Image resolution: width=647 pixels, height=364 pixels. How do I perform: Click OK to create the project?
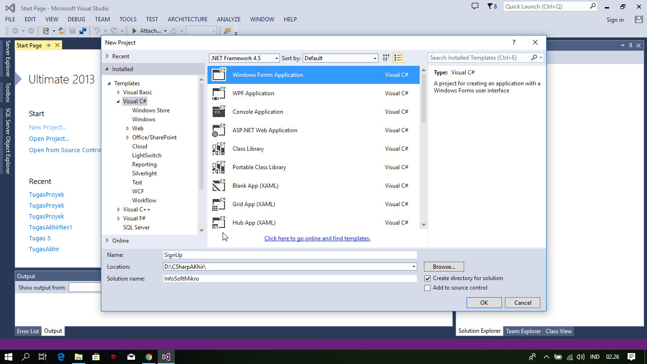tap(484, 303)
